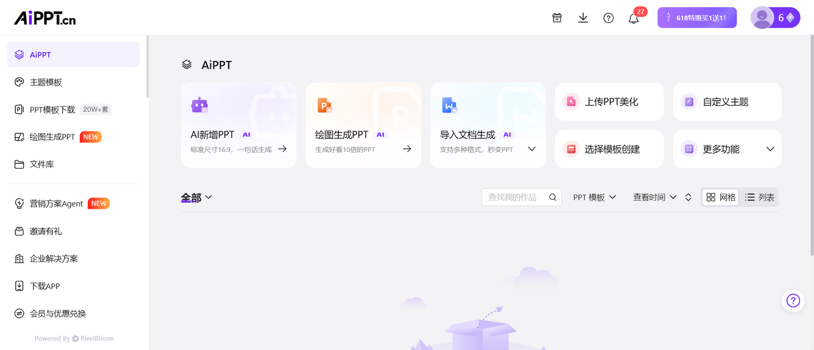This screenshot has height=350, width=814.
Task: Click the diamond points badge showing 6
Action: (x=786, y=17)
